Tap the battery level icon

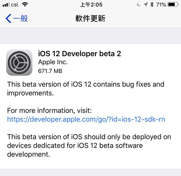(173, 5)
